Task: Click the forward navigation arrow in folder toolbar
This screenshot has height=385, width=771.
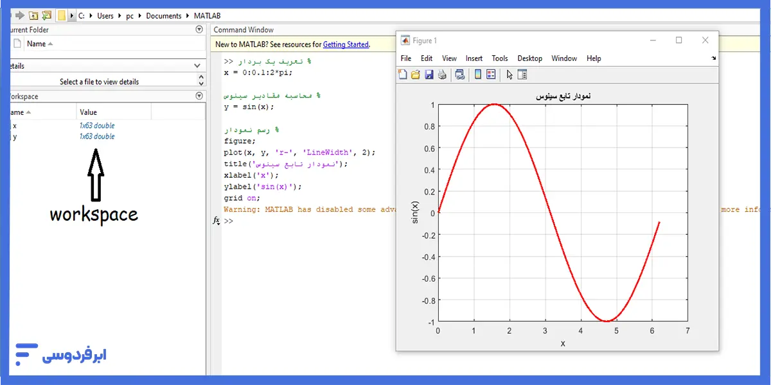Action: pyautogui.click(x=19, y=15)
